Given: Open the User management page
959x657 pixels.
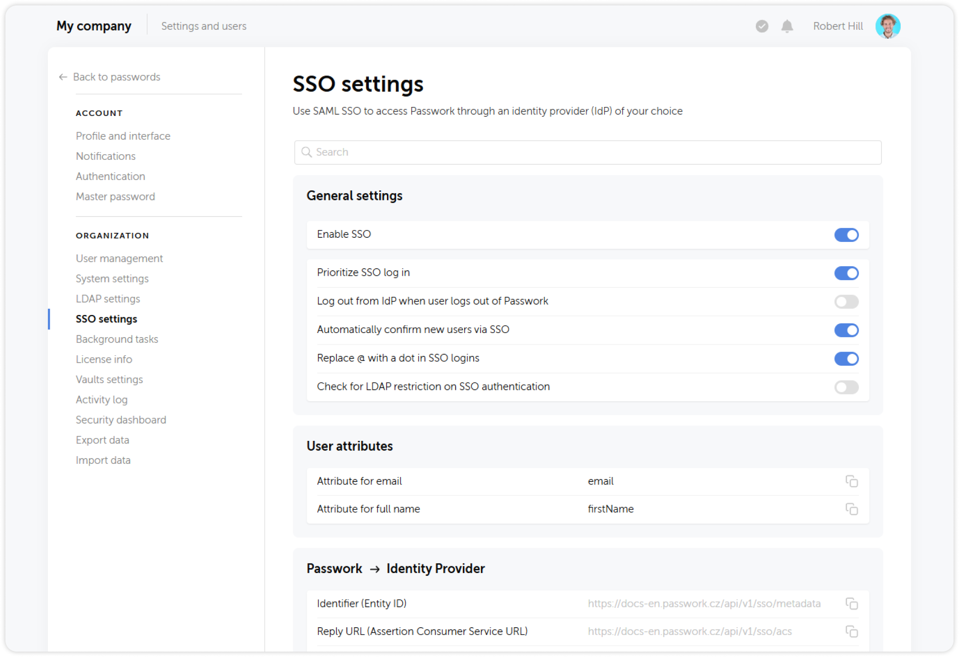Looking at the screenshot, I should point(119,258).
